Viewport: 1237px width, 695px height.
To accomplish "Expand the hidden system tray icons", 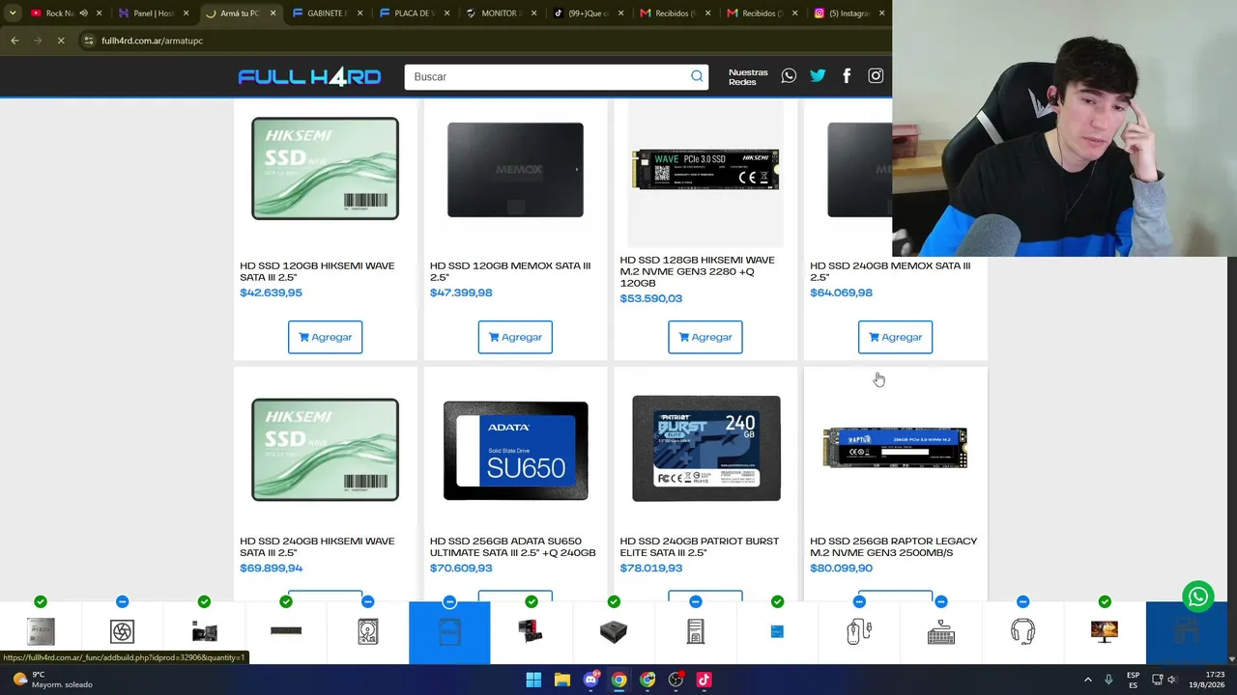I will 1087,680.
